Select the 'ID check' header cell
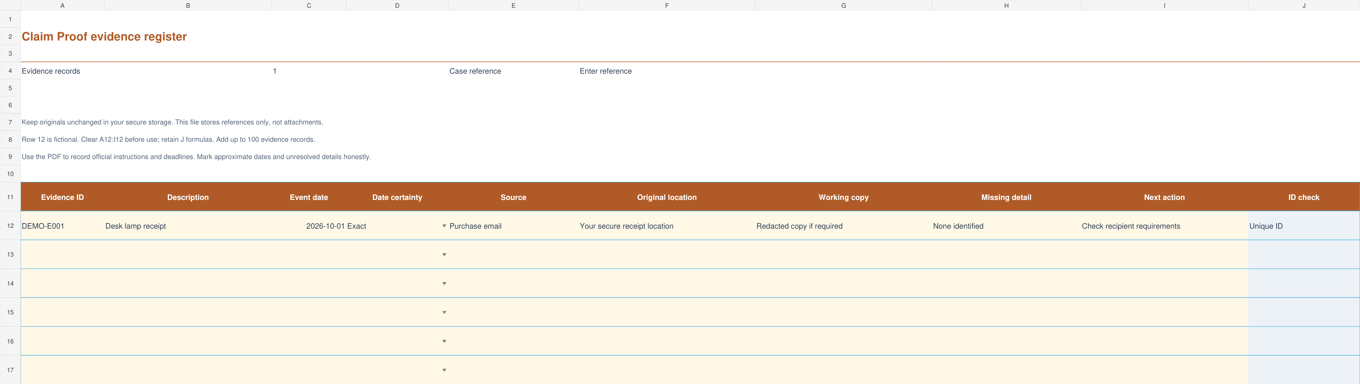 click(x=1304, y=197)
